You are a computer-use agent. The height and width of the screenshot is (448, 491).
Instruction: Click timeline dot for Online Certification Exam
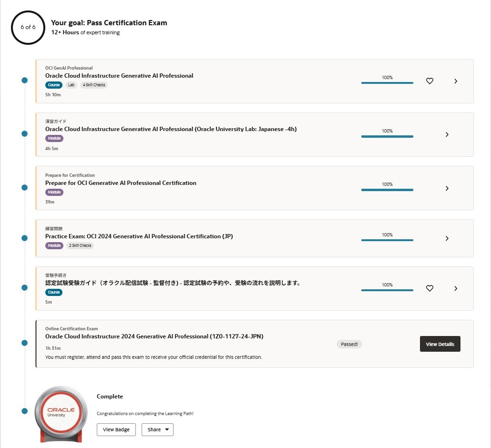pos(24,343)
